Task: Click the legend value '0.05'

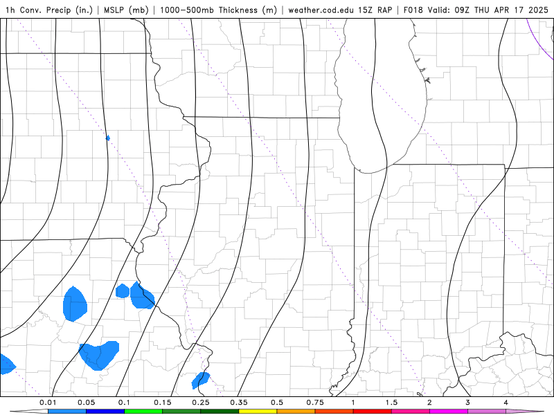Action: pos(86,403)
